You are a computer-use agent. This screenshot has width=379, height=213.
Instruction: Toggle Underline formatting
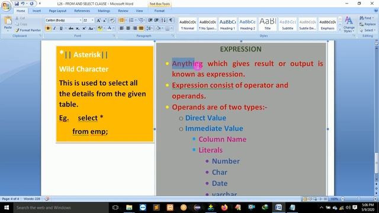61,28
